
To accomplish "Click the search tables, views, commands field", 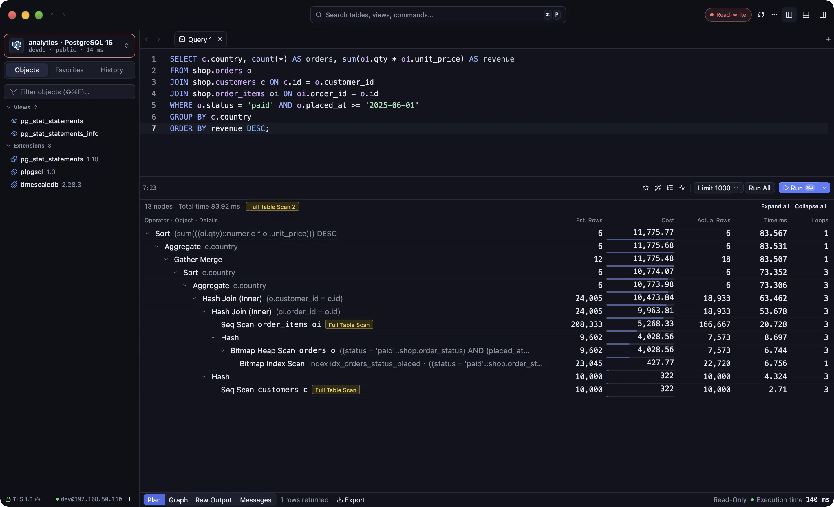I will click(438, 15).
